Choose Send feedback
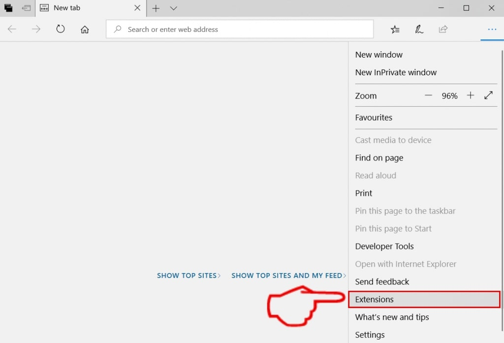This screenshot has width=504, height=343. click(426, 281)
